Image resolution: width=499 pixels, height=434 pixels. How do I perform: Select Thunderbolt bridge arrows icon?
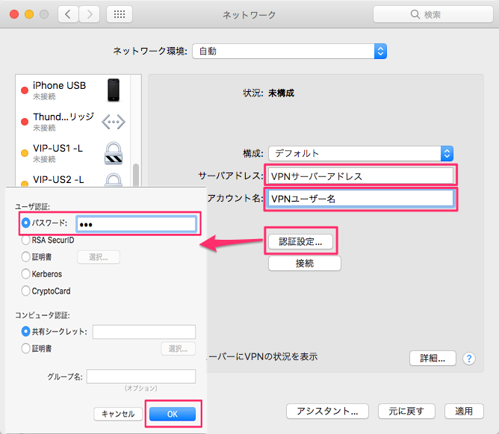point(114,122)
